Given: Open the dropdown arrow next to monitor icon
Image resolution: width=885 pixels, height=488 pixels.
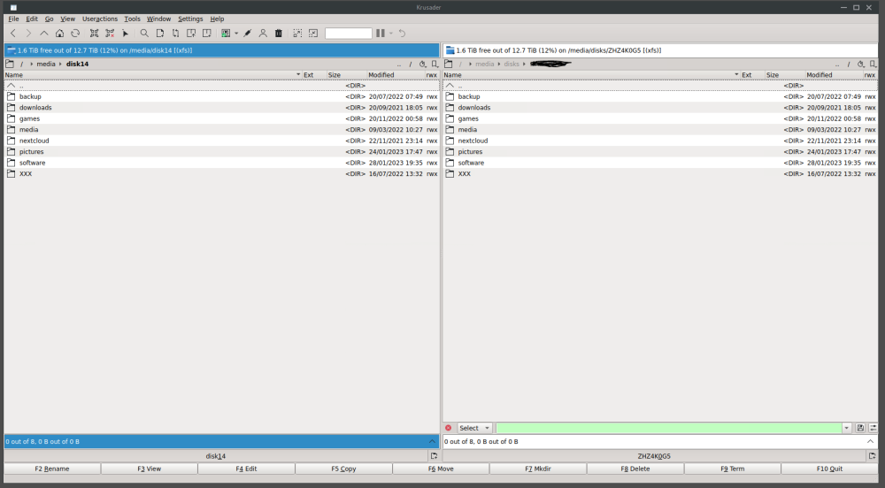Looking at the screenshot, I should click(236, 34).
